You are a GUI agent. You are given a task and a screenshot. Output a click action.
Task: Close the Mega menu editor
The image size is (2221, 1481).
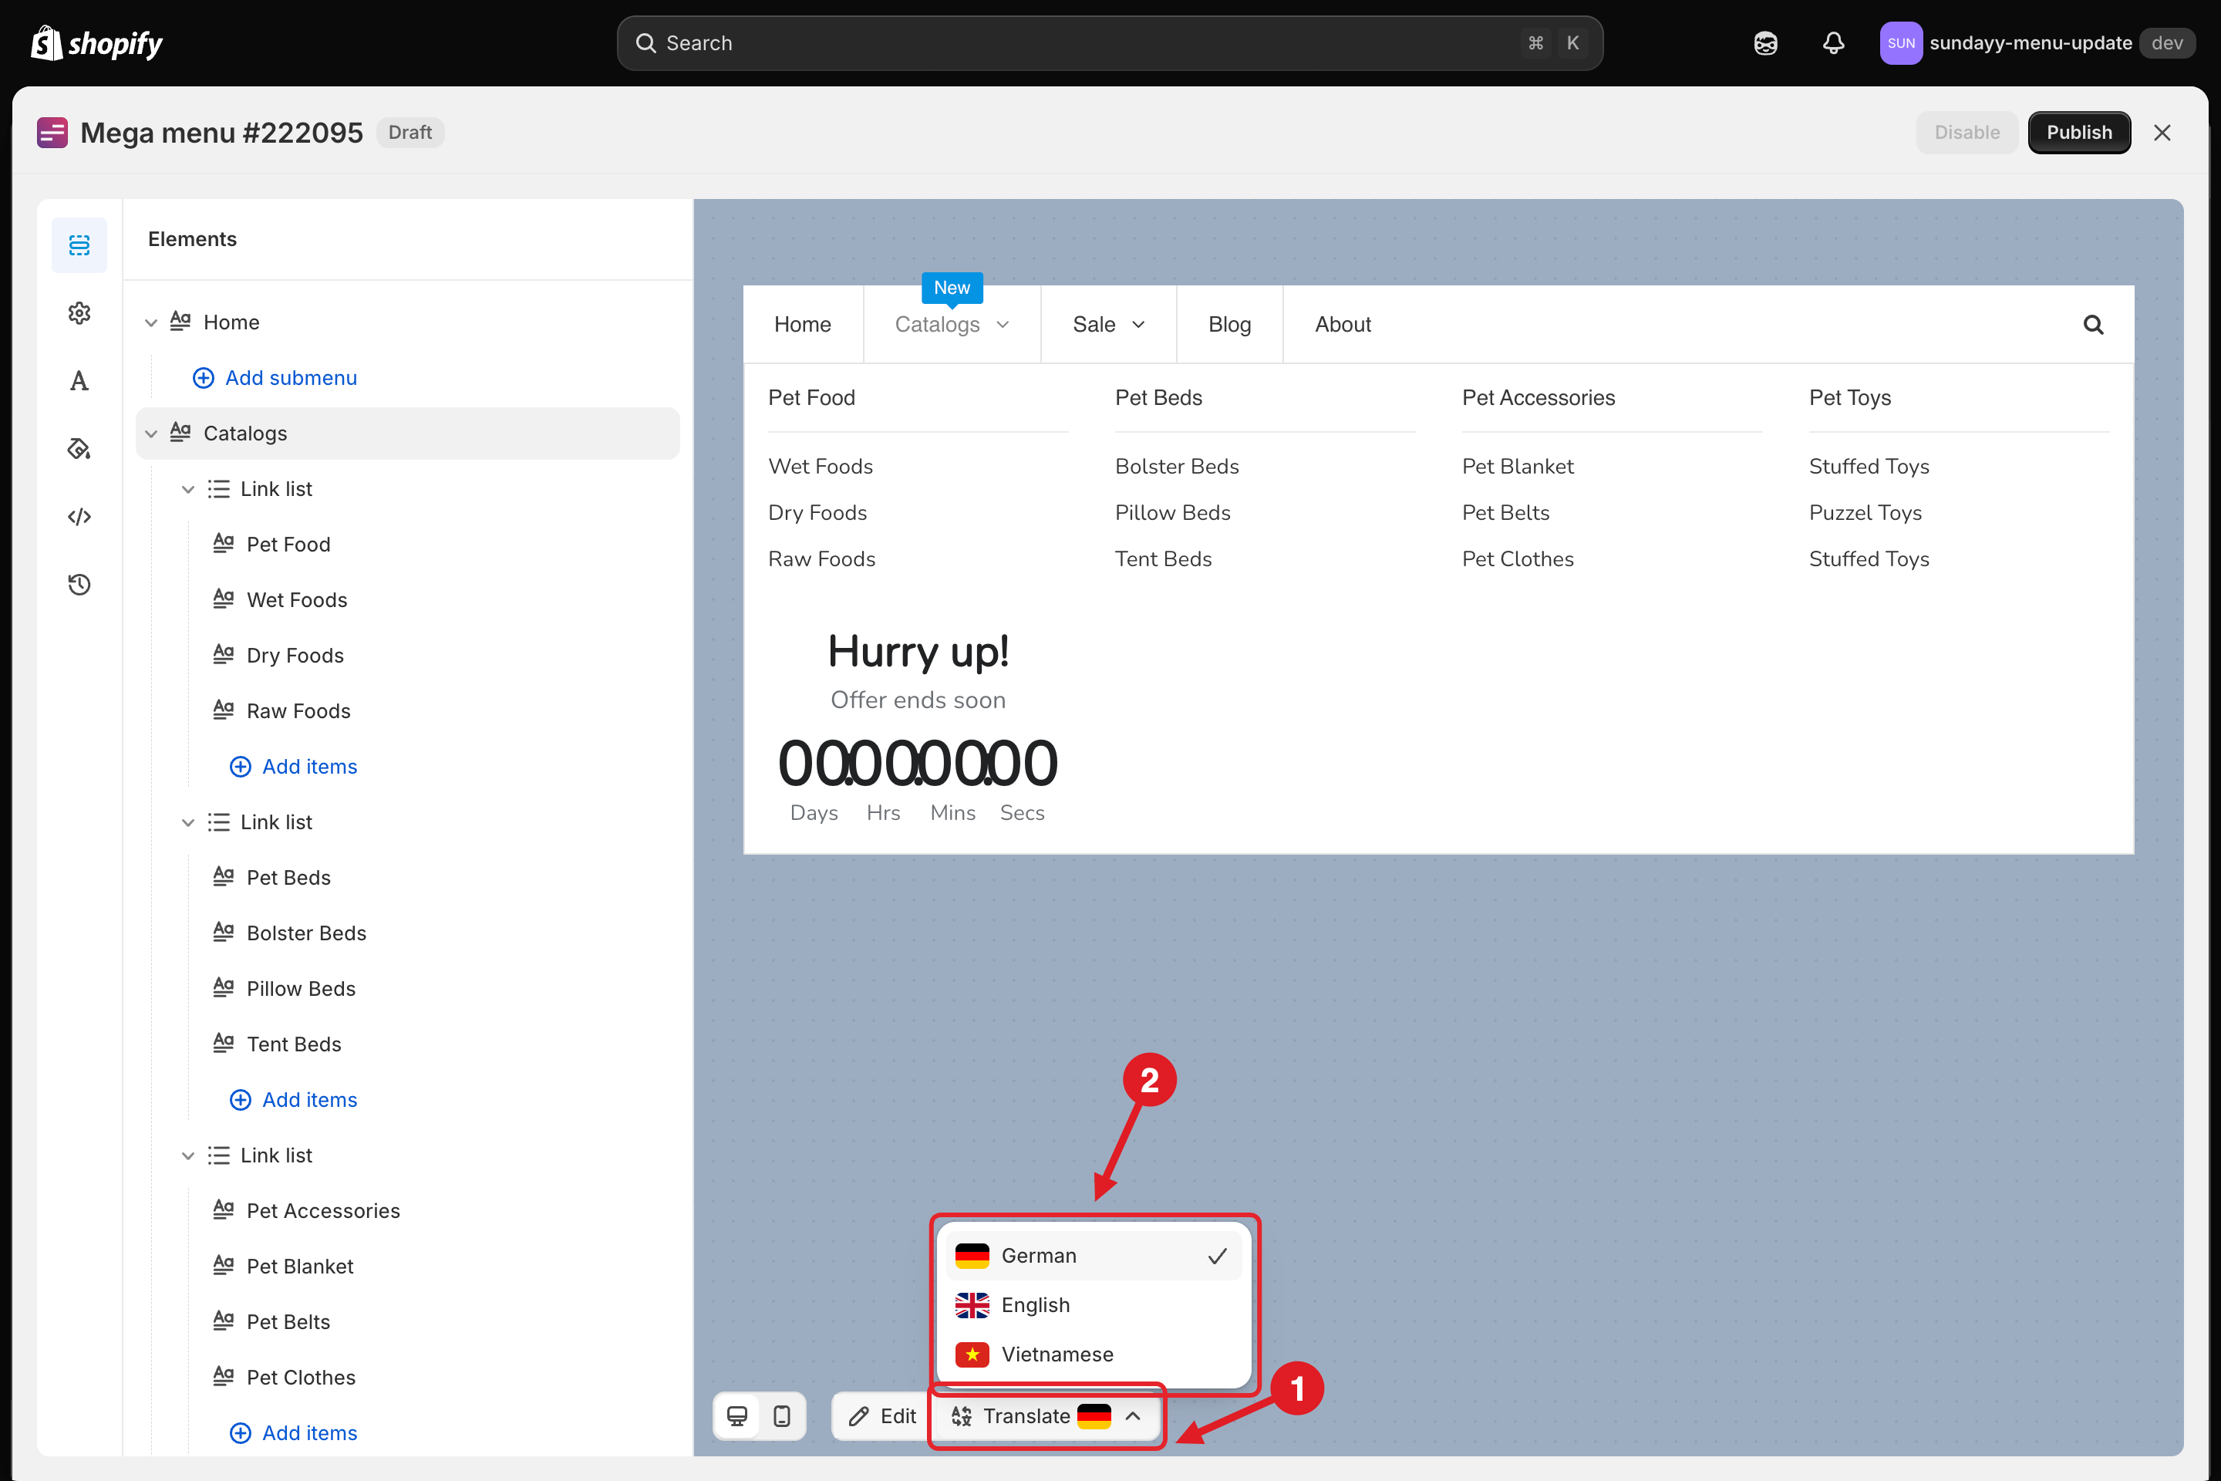(2162, 132)
